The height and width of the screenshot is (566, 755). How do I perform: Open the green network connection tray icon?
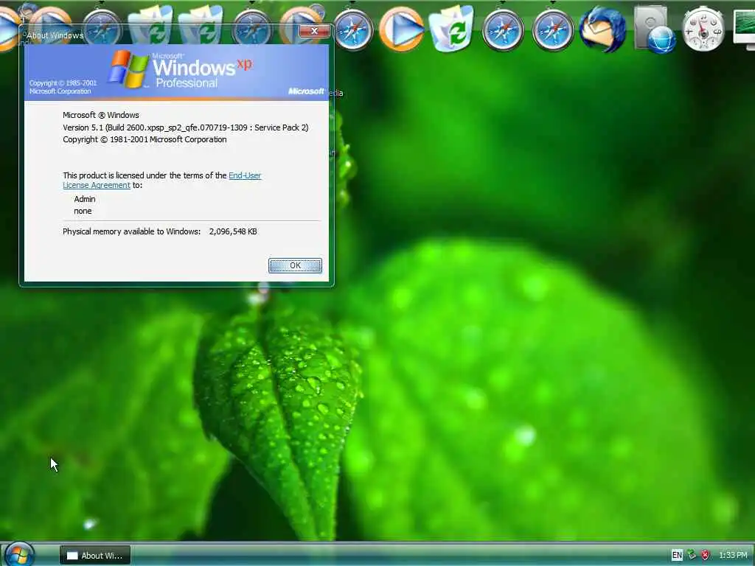692,556
